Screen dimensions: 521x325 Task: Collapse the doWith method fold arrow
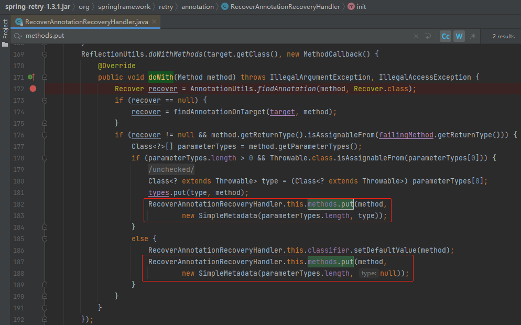(45, 77)
